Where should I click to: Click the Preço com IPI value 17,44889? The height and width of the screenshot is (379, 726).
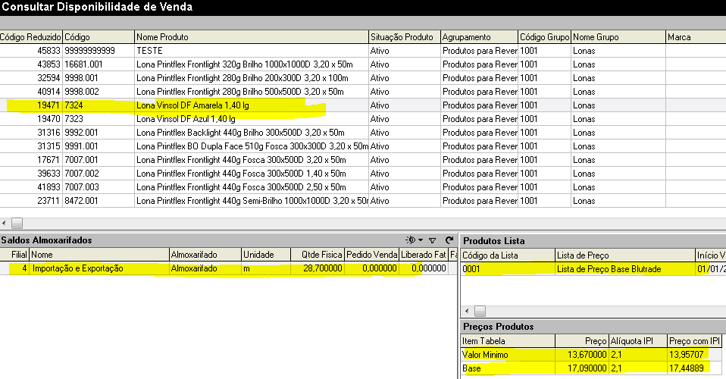click(687, 368)
